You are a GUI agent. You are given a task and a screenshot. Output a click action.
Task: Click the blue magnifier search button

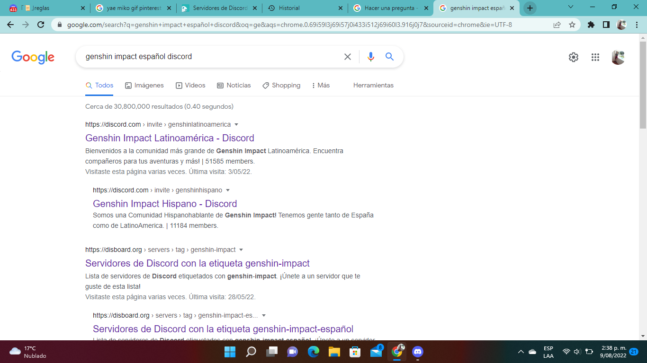pyautogui.click(x=390, y=57)
